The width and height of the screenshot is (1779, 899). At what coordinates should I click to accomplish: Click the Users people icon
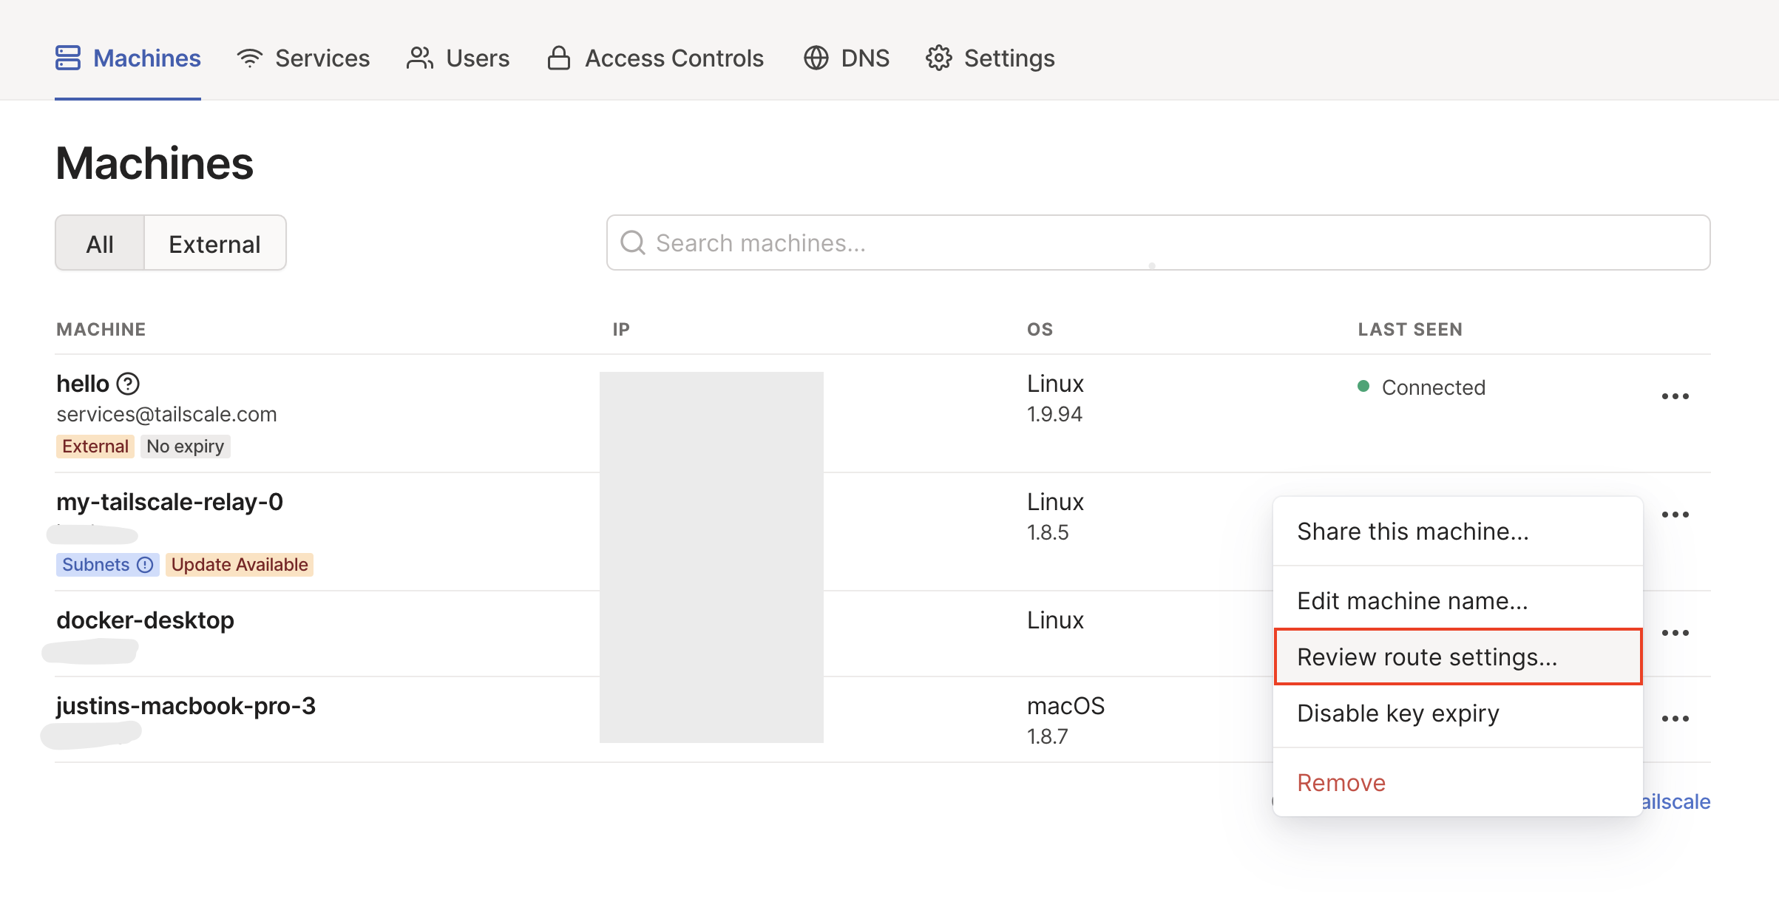coord(419,58)
